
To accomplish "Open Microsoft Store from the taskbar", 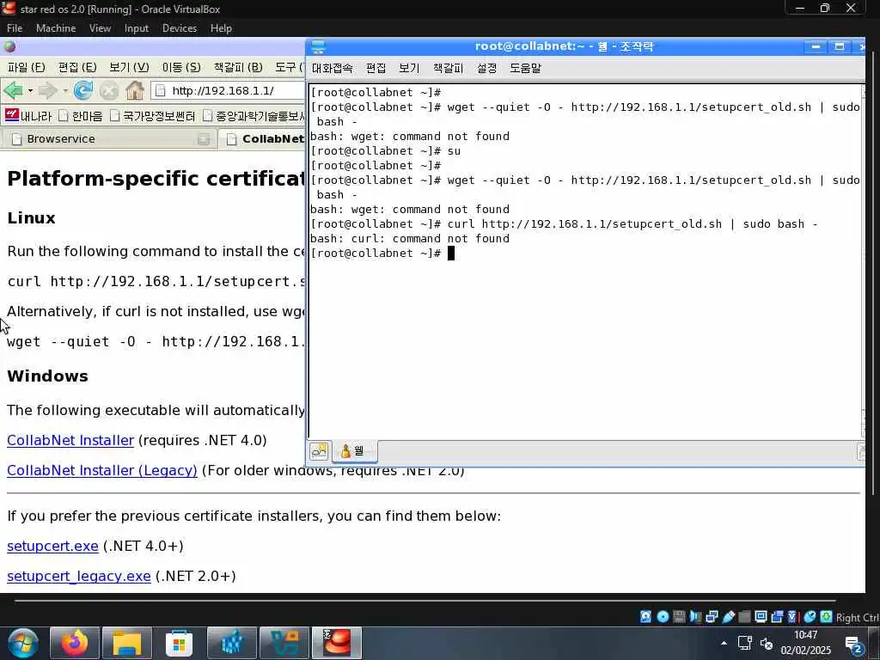I will [x=179, y=643].
